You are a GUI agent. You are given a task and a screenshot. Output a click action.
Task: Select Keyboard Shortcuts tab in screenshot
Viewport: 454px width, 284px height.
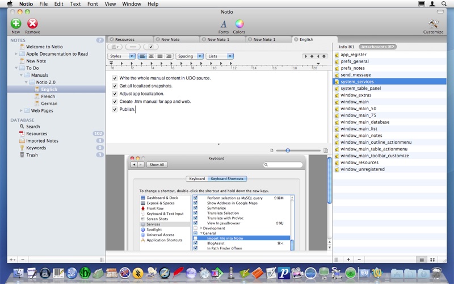tap(228, 179)
